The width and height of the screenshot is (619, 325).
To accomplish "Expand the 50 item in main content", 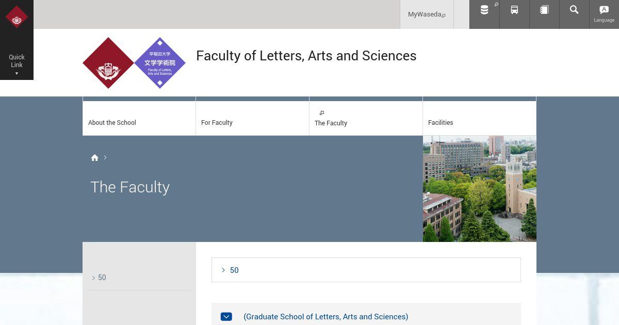I will point(366,270).
